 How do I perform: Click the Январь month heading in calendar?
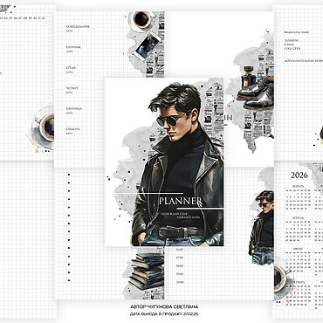(x=298, y=186)
